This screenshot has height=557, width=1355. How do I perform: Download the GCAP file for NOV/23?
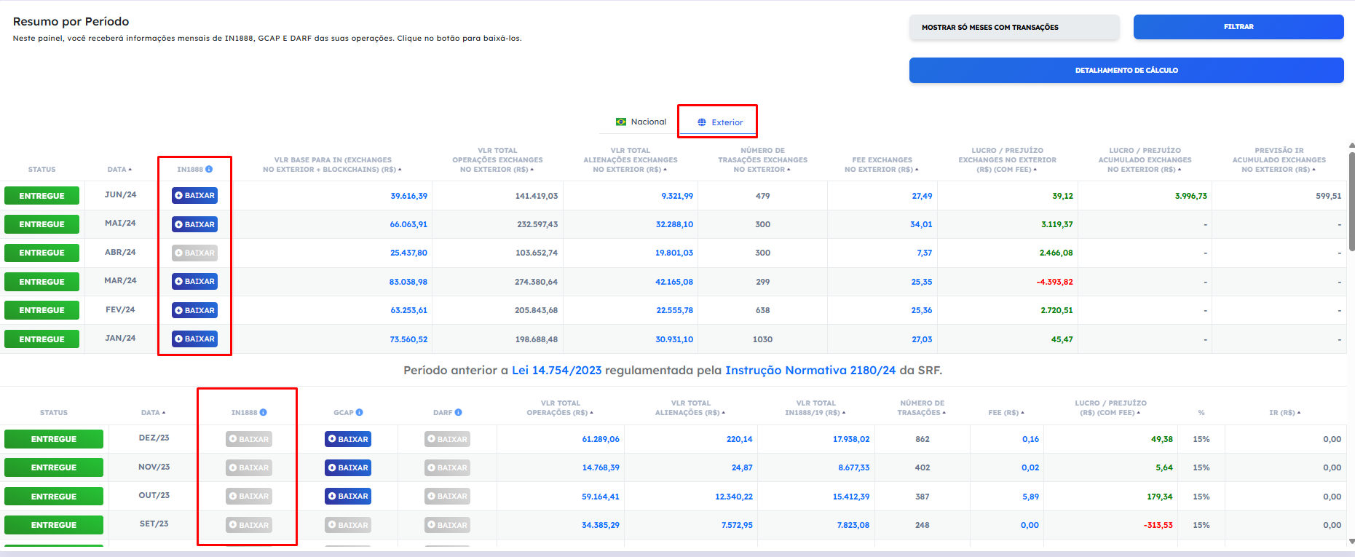[x=348, y=467]
